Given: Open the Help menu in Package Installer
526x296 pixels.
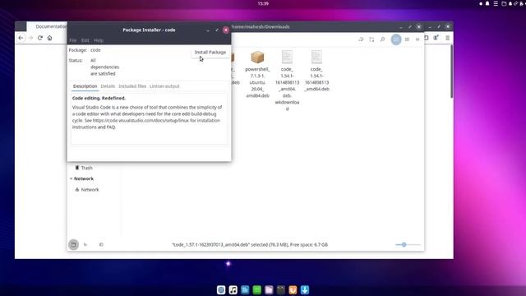Looking at the screenshot, I should (x=99, y=40).
